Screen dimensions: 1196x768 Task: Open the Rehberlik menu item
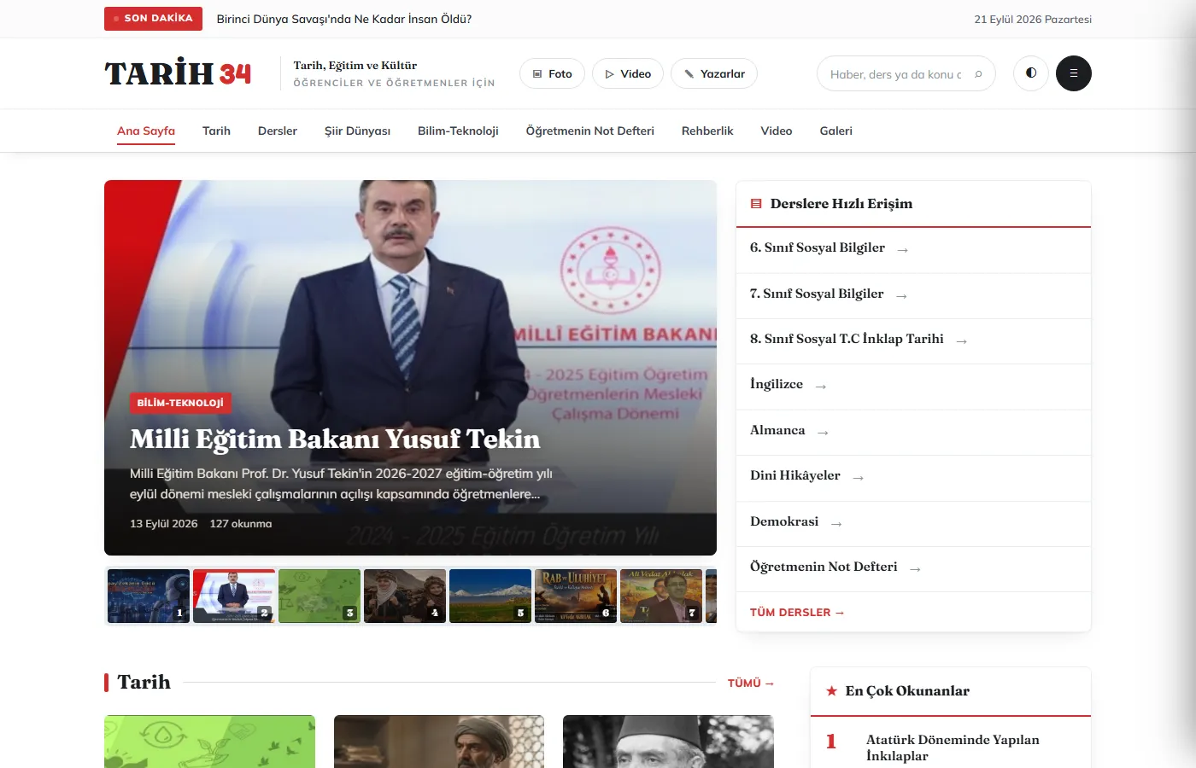pos(707,131)
